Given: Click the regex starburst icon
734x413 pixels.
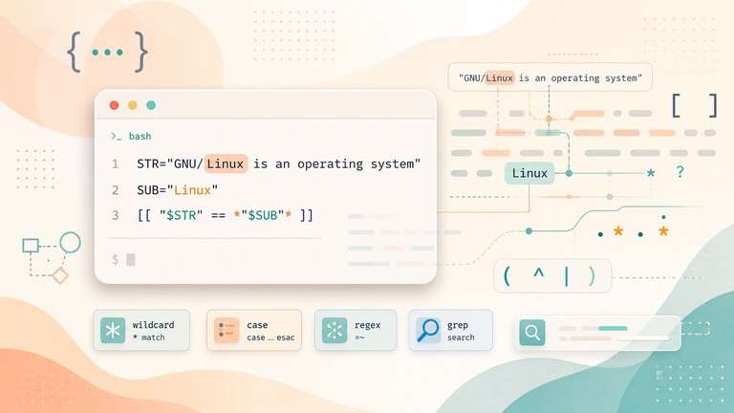Looking at the screenshot, I should pyautogui.click(x=335, y=331).
